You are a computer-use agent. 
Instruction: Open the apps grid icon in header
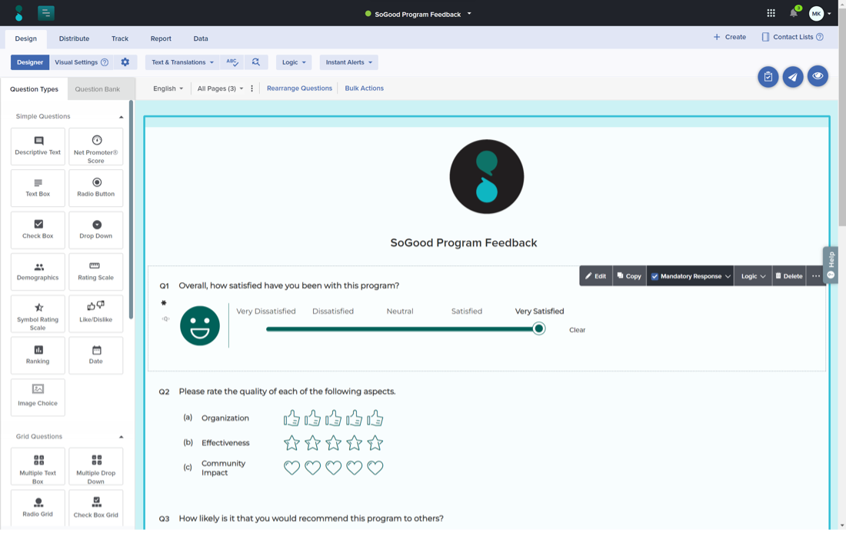771,13
